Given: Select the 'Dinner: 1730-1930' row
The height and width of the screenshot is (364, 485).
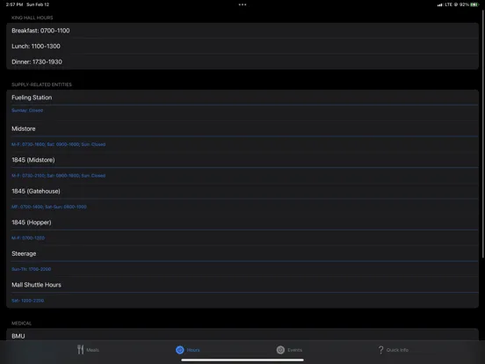Looking at the screenshot, I should tap(242, 62).
